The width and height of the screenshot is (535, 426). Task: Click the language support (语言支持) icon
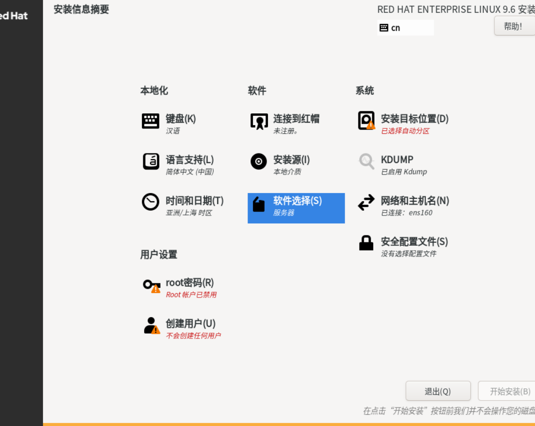tap(151, 162)
